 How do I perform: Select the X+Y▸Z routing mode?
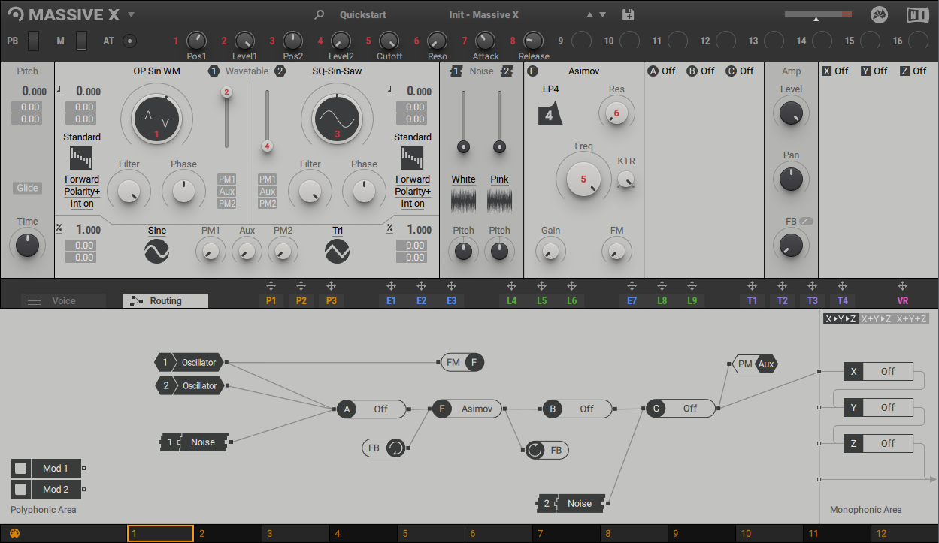click(x=876, y=318)
